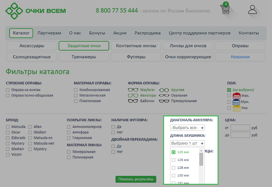The height and width of the screenshot is (187, 272).
Task: Select the Овальная frame shape icon
Action: (164, 96)
